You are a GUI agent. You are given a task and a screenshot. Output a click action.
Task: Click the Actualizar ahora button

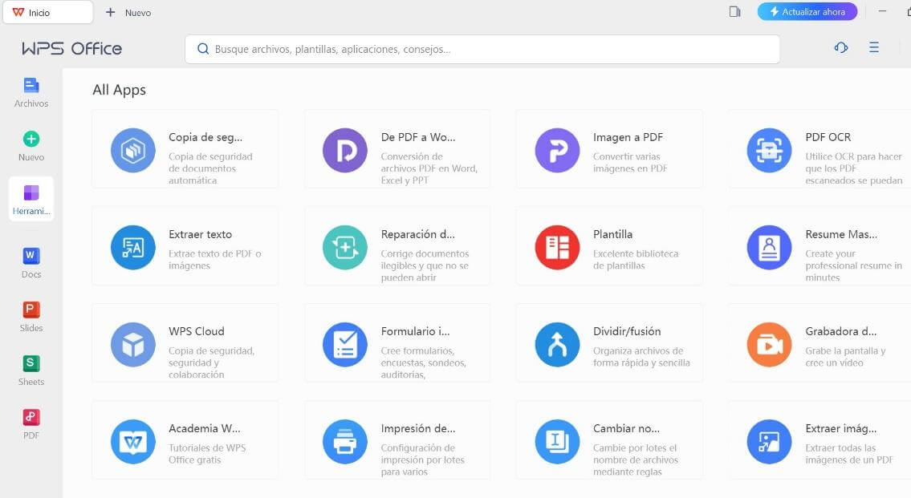click(x=807, y=11)
